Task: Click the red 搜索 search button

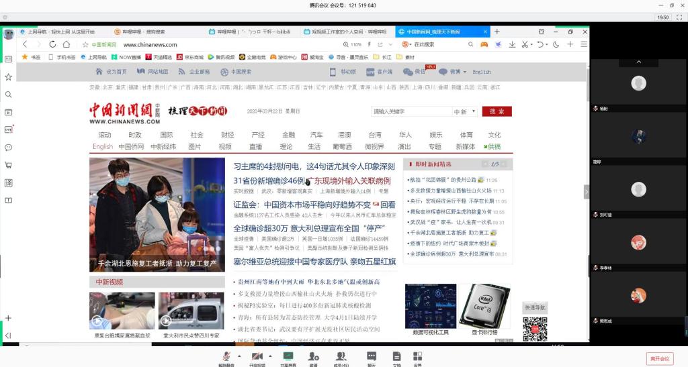Action: click(497, 111)
